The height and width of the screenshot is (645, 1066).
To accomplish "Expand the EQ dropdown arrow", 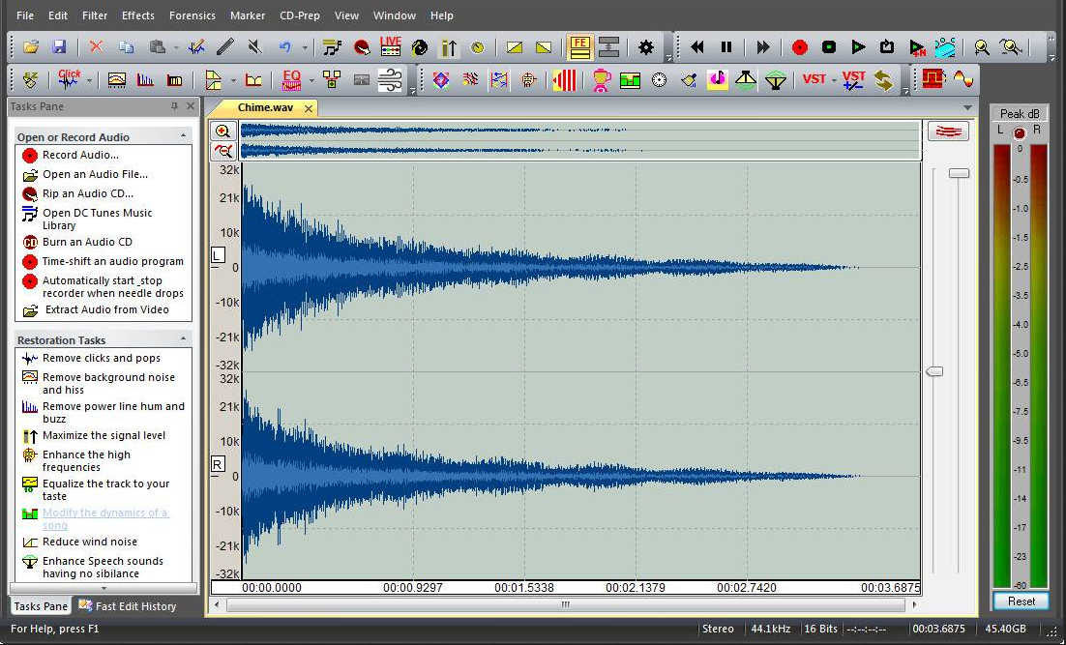I will (x=311, y=81).
